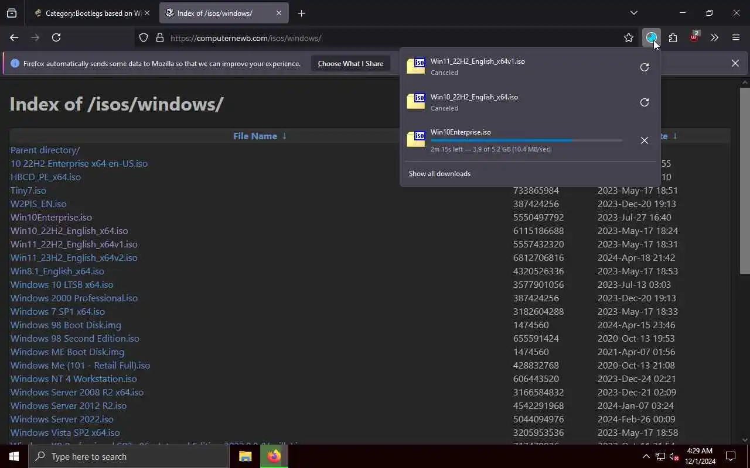Download Windows 2000 Professional.iso
The width and height of the screenshot is (750, 468).
coord(74,298)
